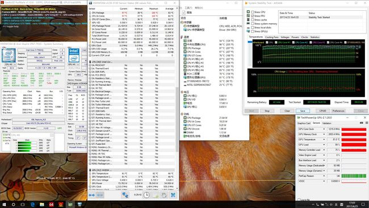This screenshot has height=208, width=369.
Task: Select Stability Test Started log row
Action: (x=321, y=17)
